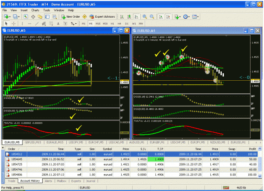Expand the Templates dropdown arrow
This screenshot has height=191, width=264.
pos(198,17)
